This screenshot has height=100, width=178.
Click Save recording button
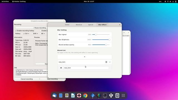[52, 79]
